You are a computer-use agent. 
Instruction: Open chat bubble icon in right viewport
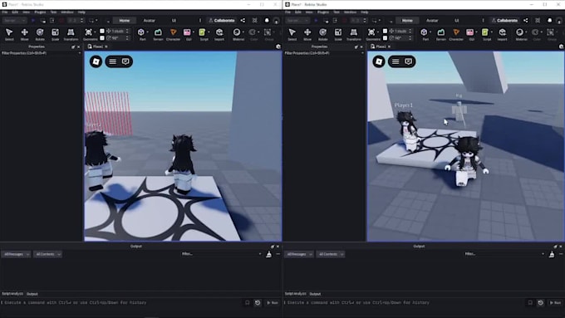click(x=408, y=61)
